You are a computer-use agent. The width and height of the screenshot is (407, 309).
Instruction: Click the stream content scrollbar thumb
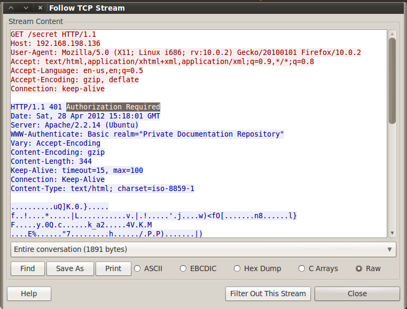click(392, 80)
